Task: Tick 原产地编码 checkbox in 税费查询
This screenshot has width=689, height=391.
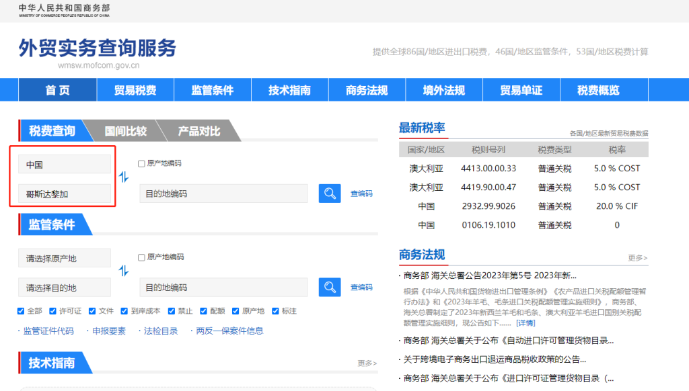Action: (141, 164)
